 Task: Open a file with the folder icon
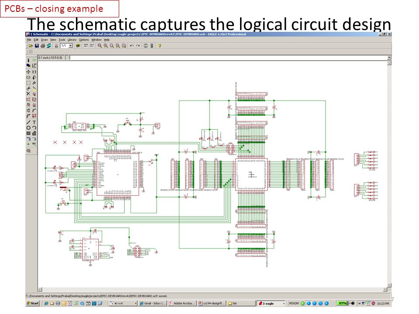pyautogui.click(x=31, y=46)
